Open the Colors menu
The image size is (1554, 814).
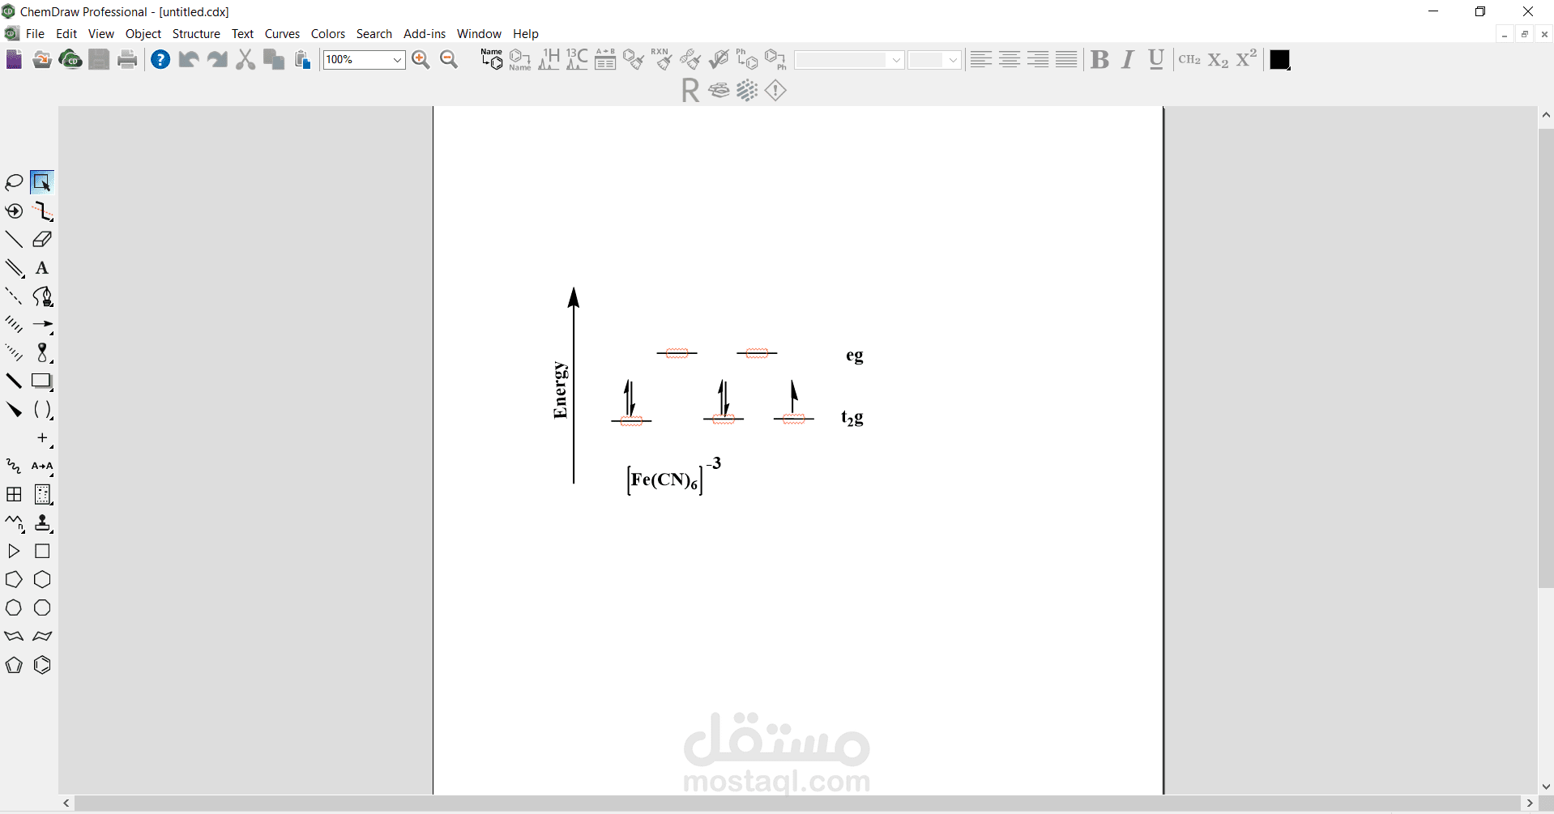point(328,34)
